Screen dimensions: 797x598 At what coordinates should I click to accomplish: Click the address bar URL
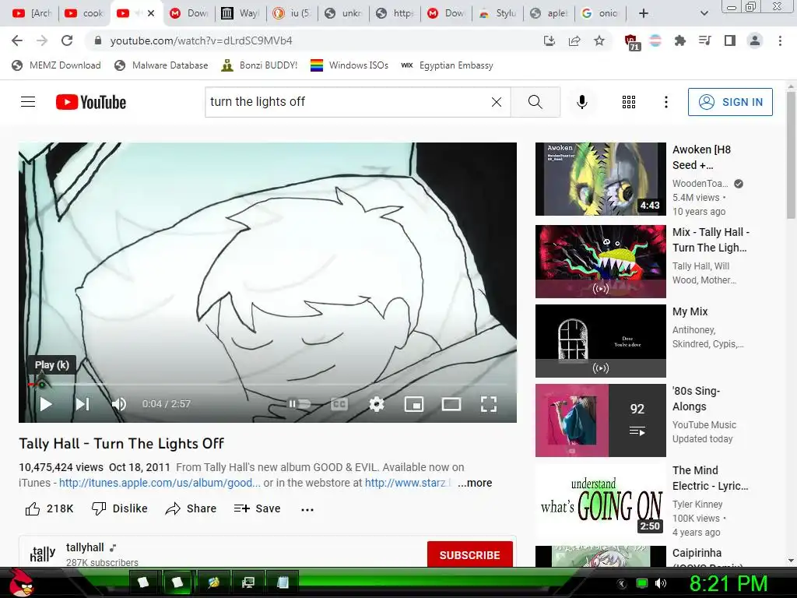[x=202, y=40]
